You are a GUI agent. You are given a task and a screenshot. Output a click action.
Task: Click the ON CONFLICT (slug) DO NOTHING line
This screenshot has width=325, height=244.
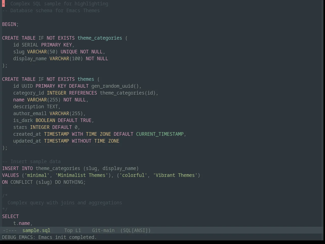coord(44,182)
